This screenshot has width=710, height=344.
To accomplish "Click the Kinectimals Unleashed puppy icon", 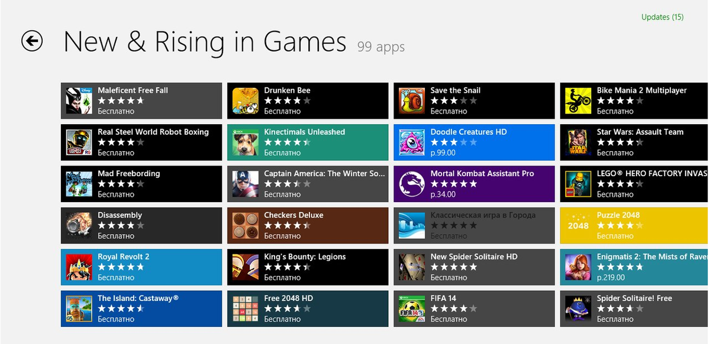I will pyautogui.click(x=246, y=142).
